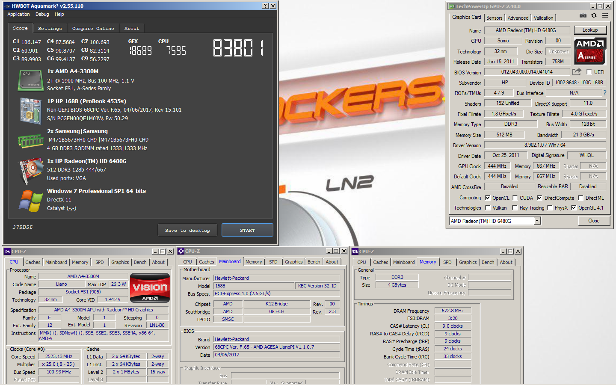Click the Multiplier x 25.0 value field
616x385 pixels.
59,364
